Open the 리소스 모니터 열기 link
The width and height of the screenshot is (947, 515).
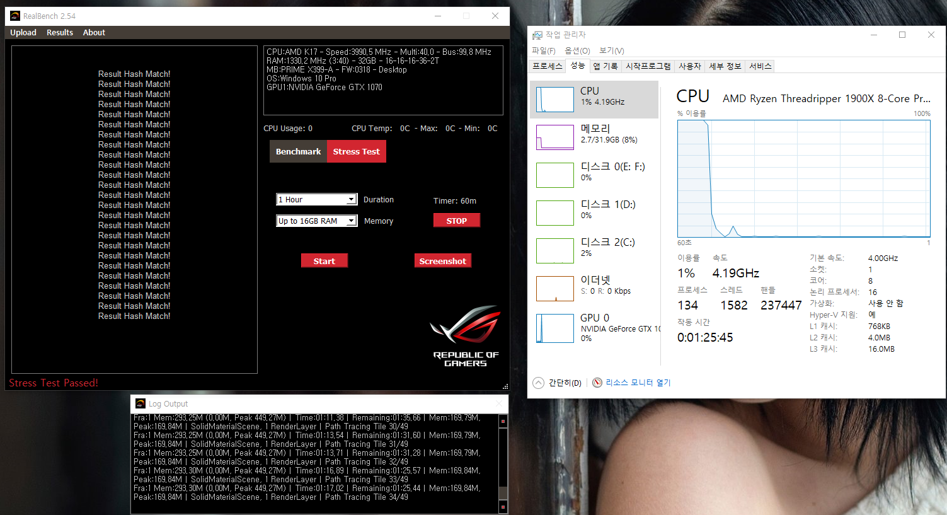point(638,383)
